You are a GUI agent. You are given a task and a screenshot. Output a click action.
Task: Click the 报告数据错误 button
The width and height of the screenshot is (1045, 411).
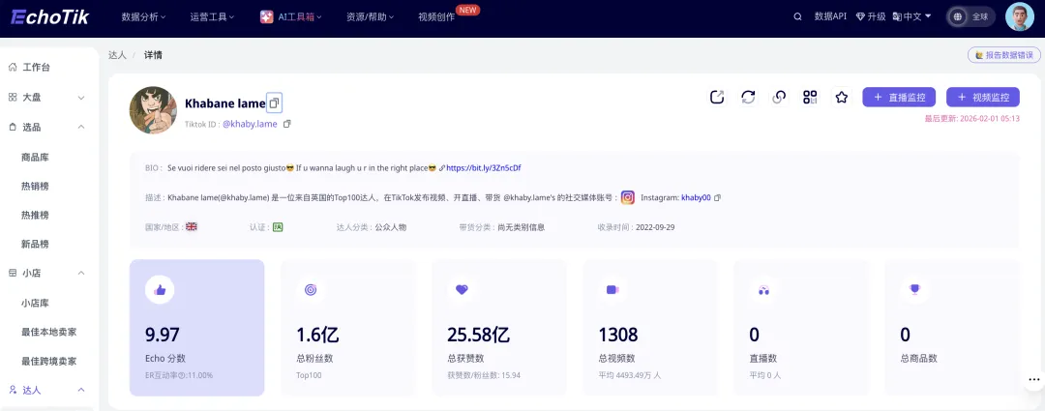coord(1003,55)
